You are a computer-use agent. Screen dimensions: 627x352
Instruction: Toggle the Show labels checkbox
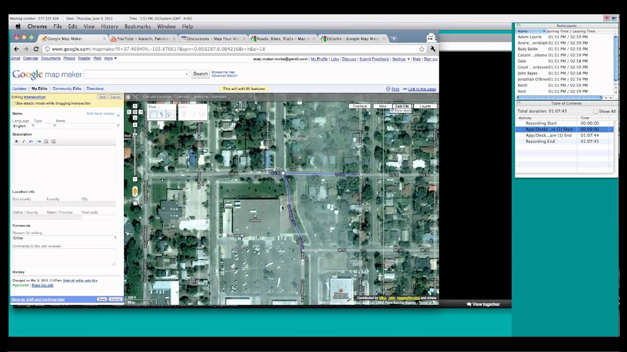(392, 110)
